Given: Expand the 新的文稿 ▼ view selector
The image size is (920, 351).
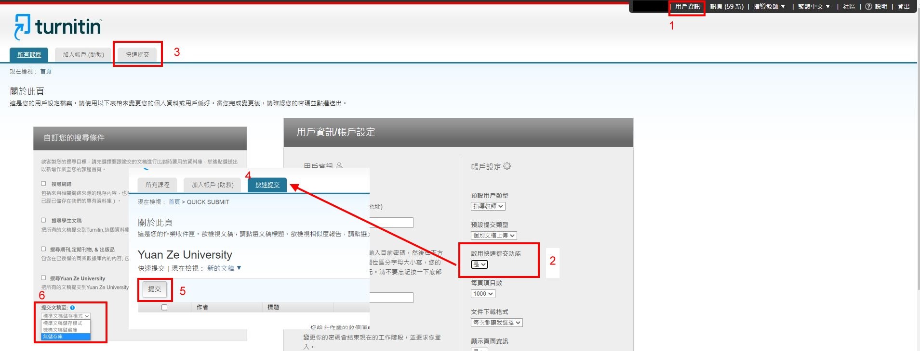Looking at the screenshot, I should coord(224,268).
